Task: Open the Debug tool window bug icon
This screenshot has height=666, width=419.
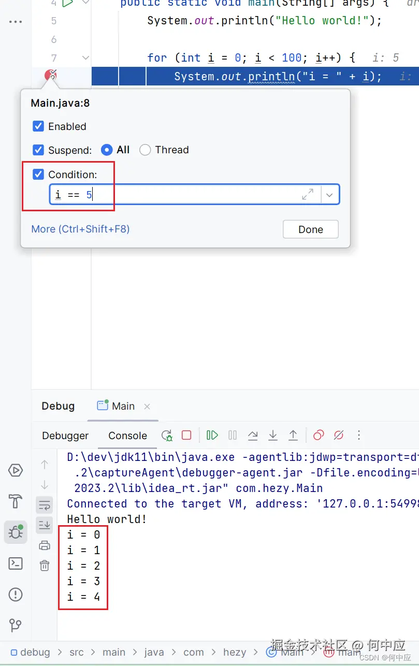Action: click(16, 532)
